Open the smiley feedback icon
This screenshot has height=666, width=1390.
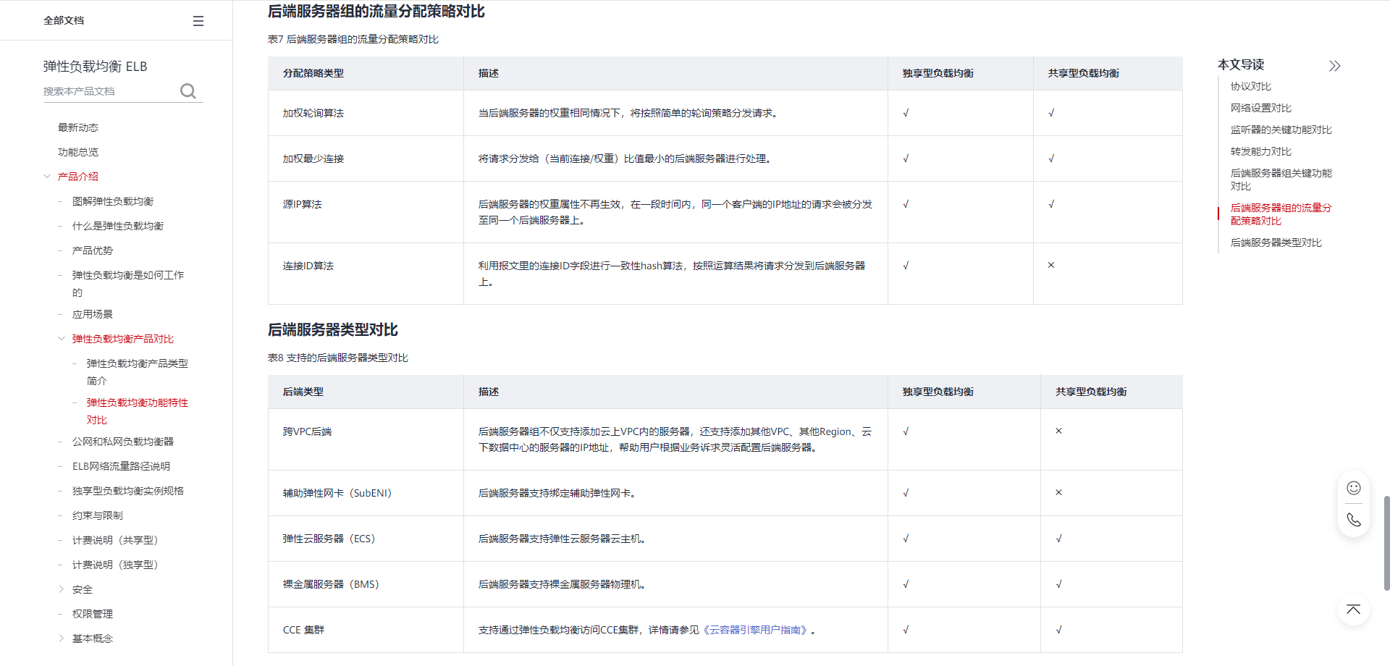(x=1353, y=488)
